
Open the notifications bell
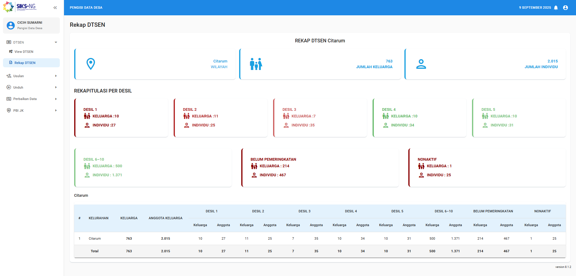556,8
